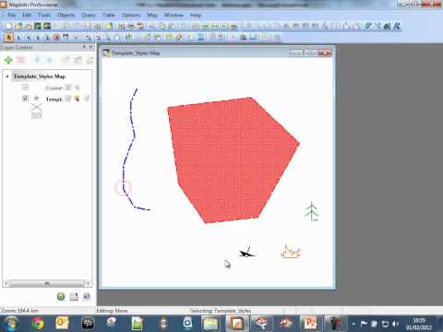Open the Window menu

[174, 15]
